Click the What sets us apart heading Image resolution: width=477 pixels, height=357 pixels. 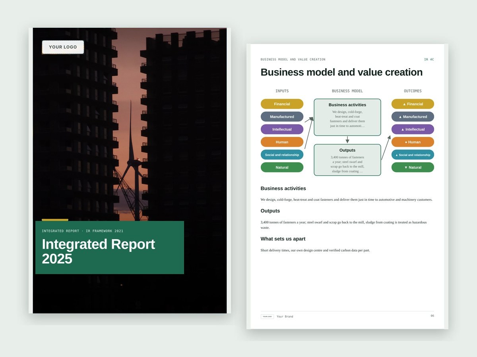click(283, 239)
